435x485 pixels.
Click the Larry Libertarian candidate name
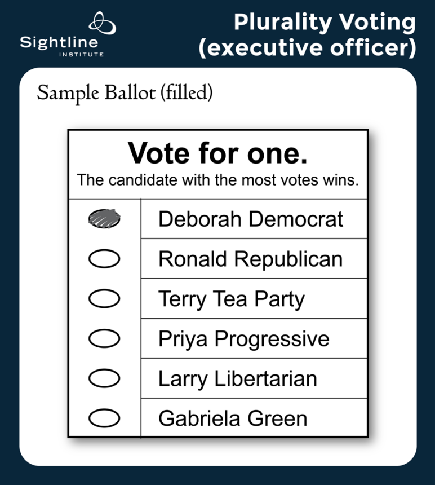(x=237, y=378)
